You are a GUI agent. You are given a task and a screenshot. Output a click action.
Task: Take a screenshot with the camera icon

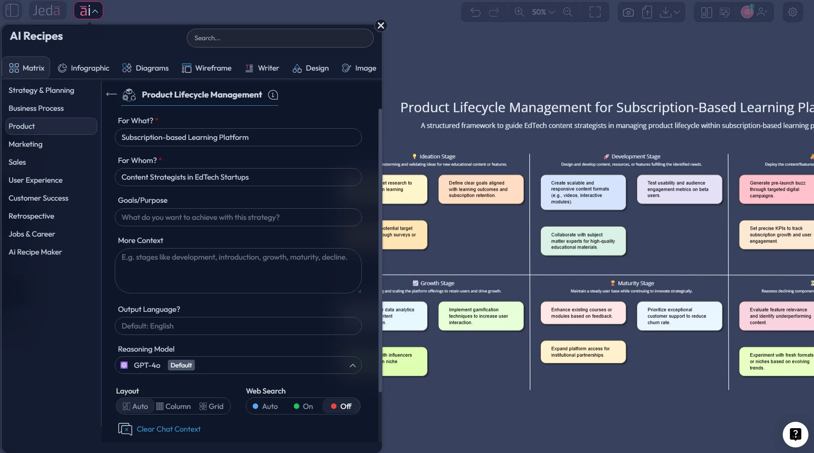coord(628,12)
